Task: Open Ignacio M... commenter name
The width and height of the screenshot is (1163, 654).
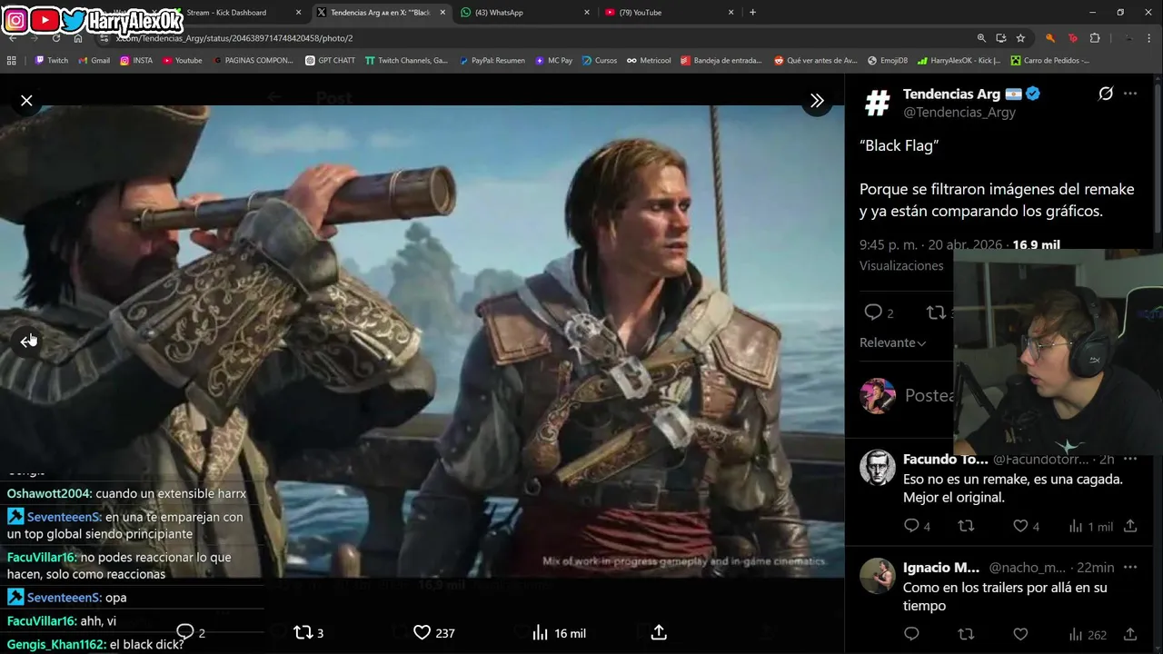Action: (941, 568)
